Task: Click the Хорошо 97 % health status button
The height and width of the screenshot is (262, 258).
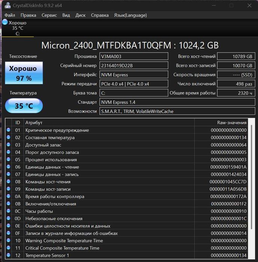Action: 24,73
